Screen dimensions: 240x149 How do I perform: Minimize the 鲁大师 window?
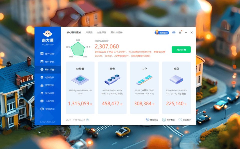coord(186,32)
